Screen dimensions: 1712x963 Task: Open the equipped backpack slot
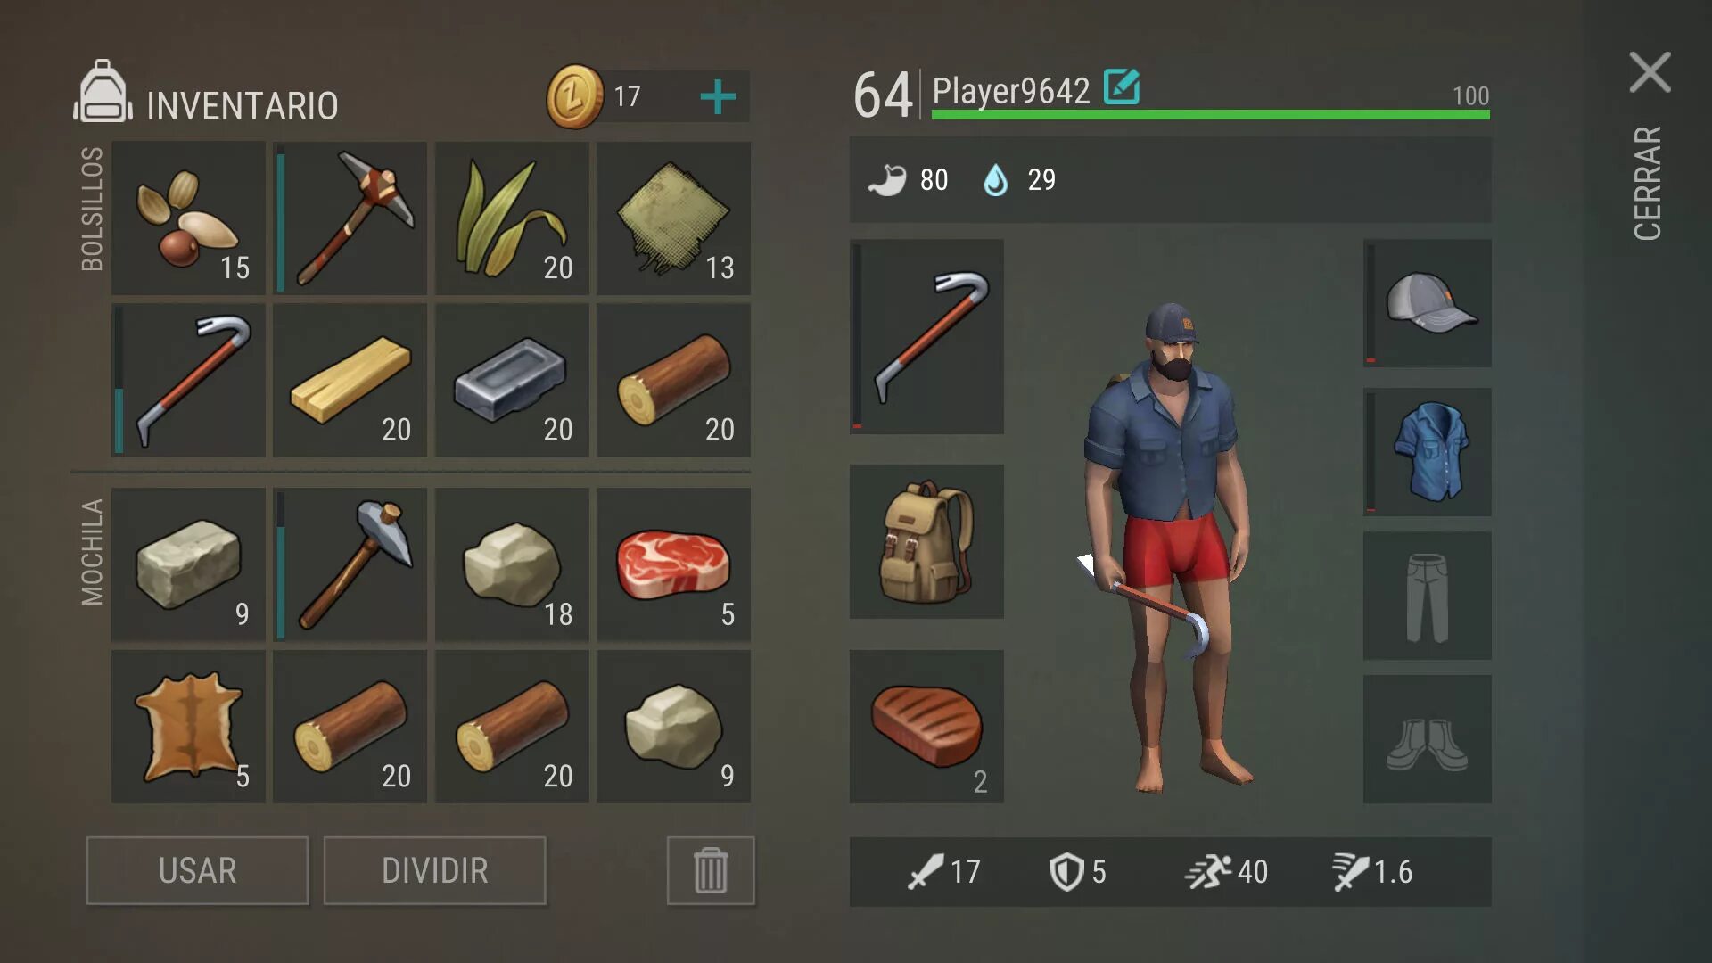[926, 541]
